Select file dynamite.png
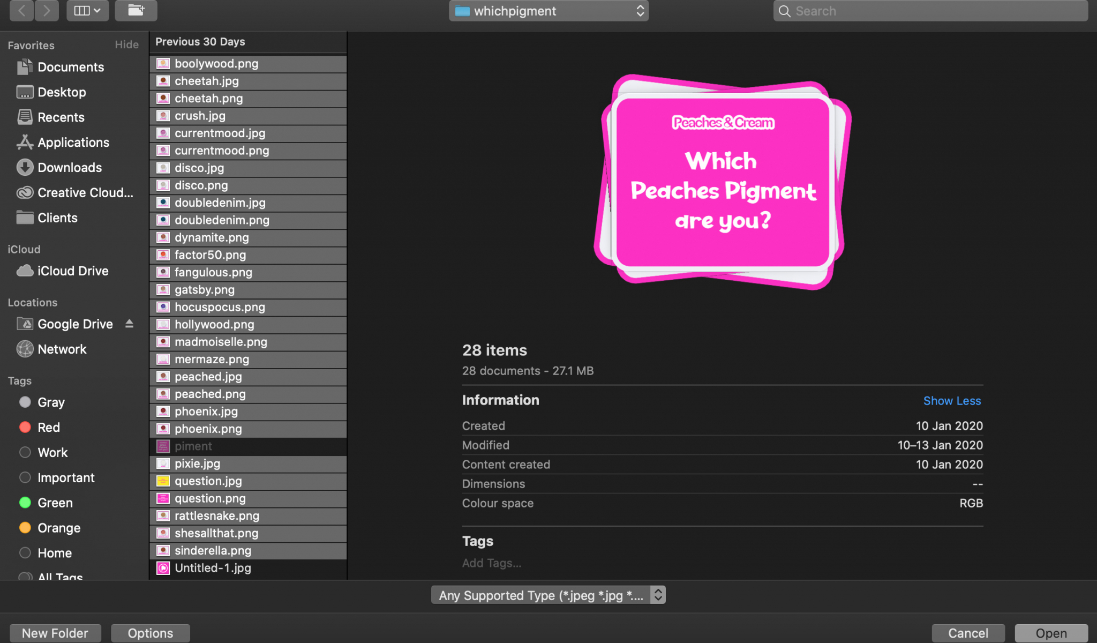 tap(248, 238)
